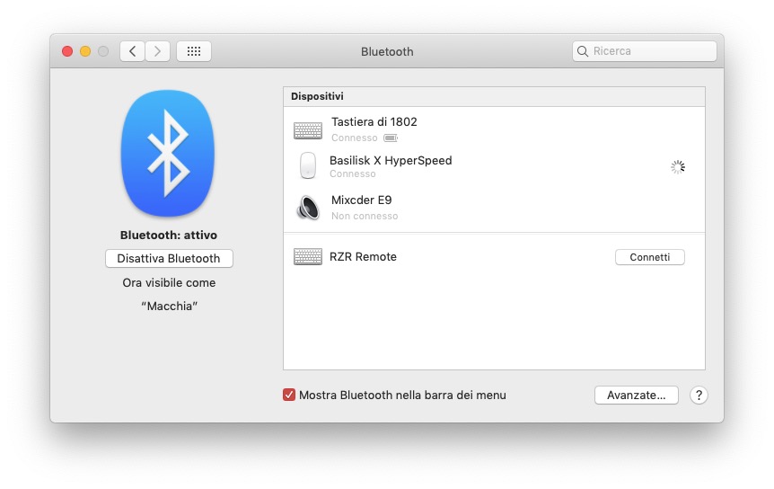Image resolution: width=774 pixels, height=489 pixels.
Task: Select the RZR Remote device name
Action: (x=363, y=257)
